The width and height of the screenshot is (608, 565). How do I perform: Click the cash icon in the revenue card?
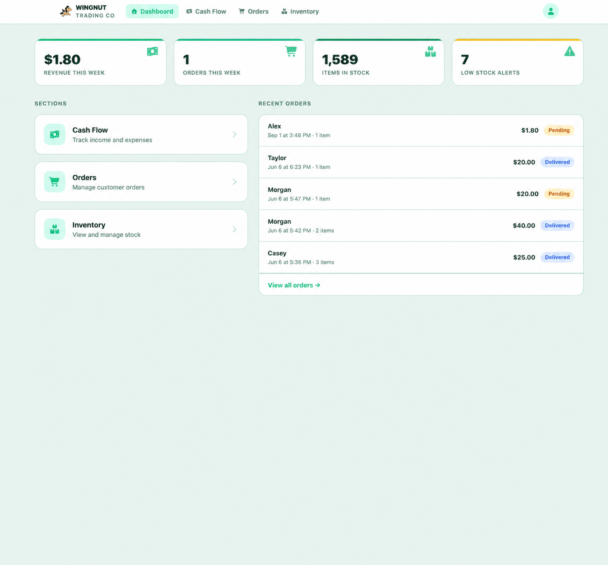point(152,51)
